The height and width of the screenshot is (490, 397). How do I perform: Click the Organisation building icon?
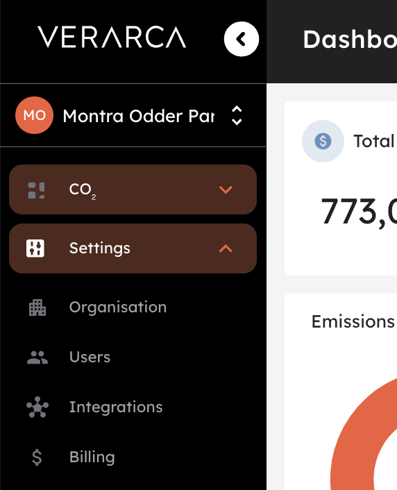click(x=37, y=307)
